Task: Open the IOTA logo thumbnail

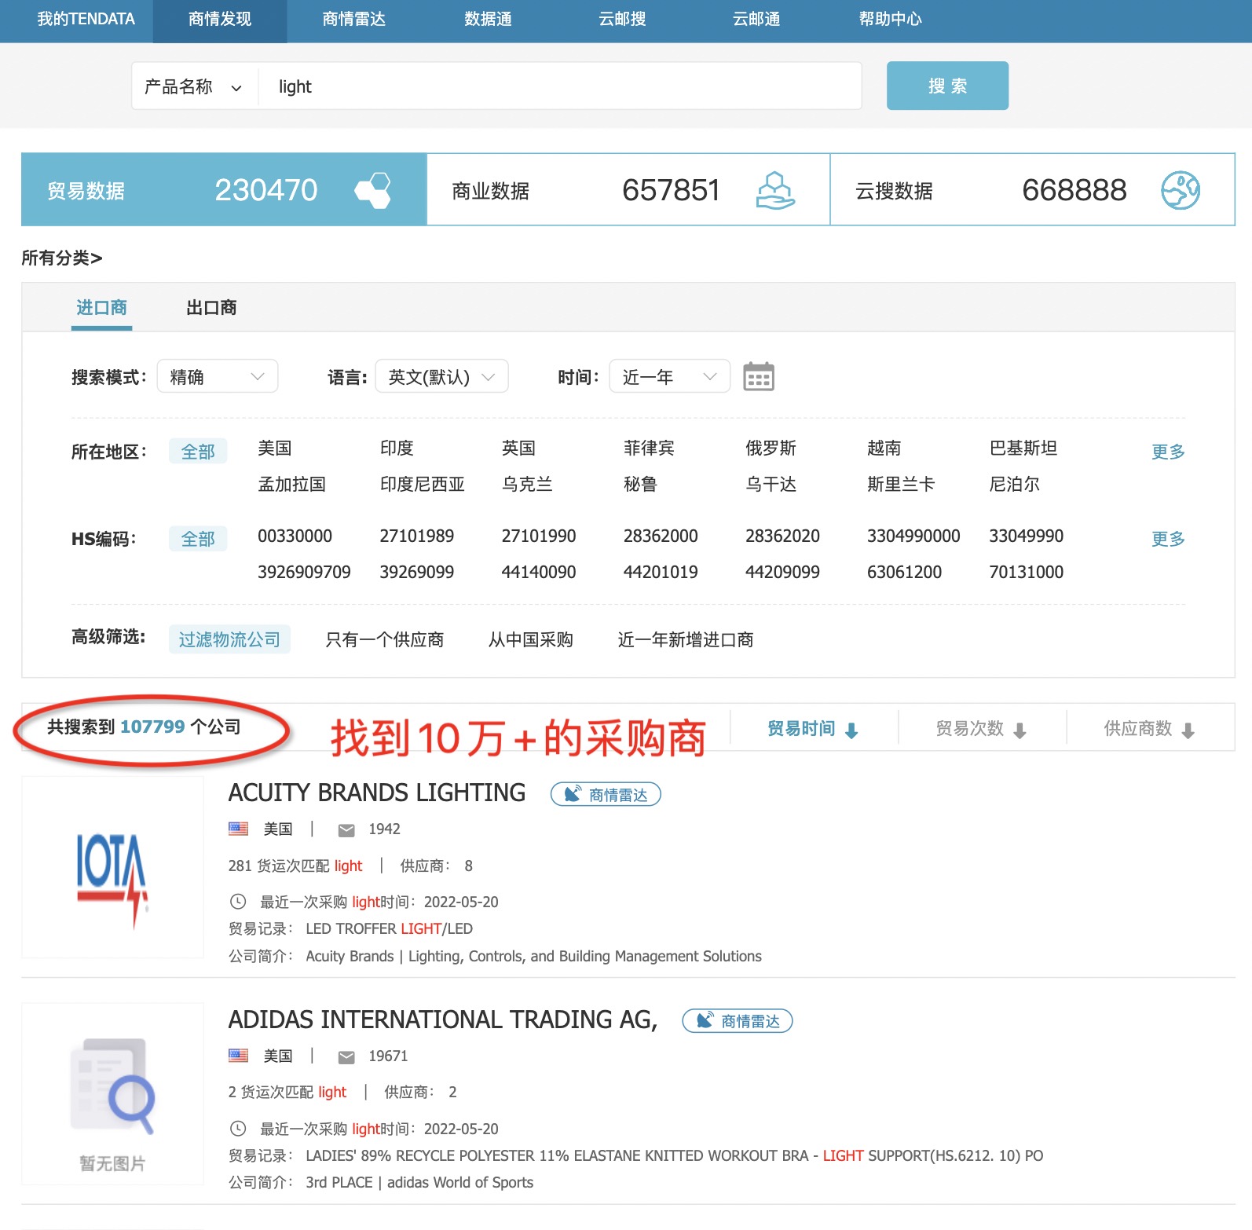Action: click(112, 867)
